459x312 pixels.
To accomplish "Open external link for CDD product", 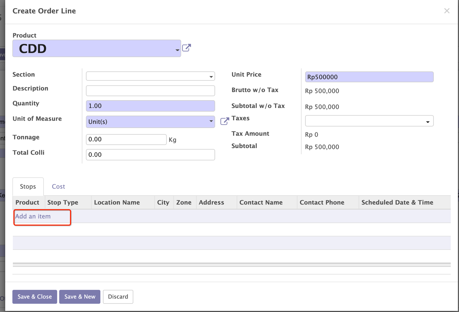I will click(187, 48).
